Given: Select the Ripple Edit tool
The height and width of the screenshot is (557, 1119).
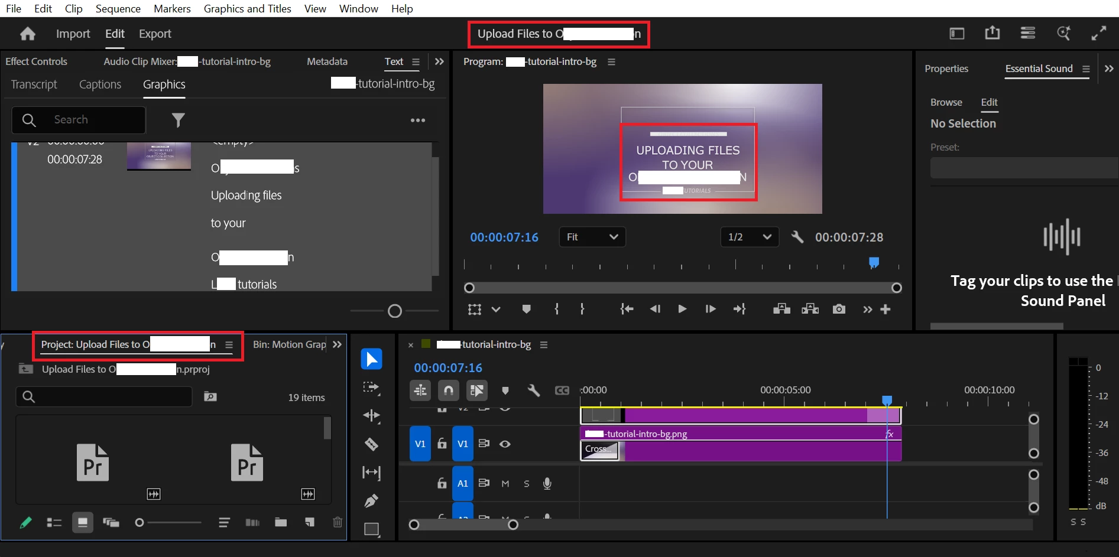Looking at the screenshot, I should 371,416.
